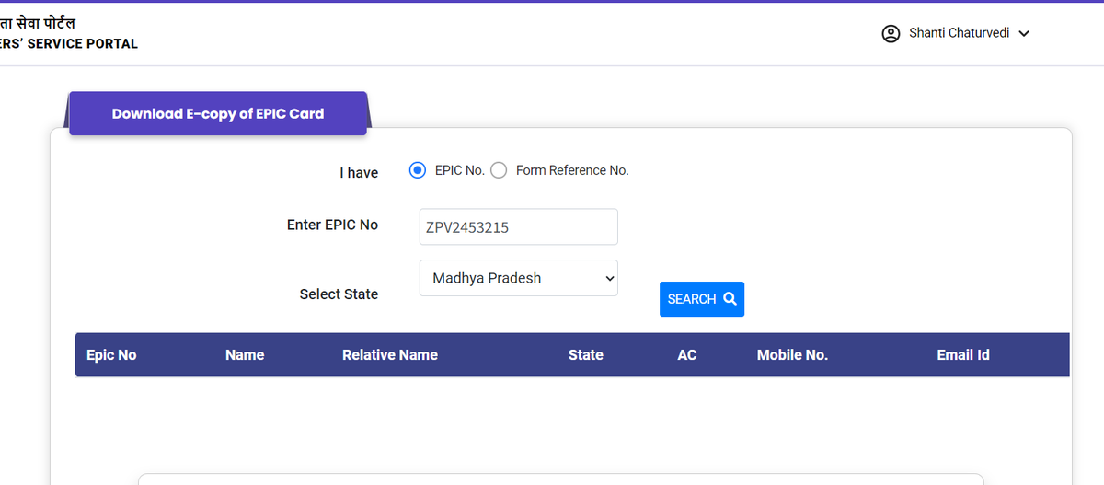1104x485 pixels.
Task: Open the Select State dropdown
Action: click(x=519, y=278)
